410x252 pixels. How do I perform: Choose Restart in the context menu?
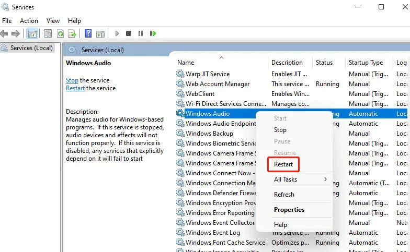click(x=283, y=164)
